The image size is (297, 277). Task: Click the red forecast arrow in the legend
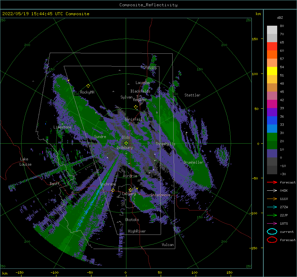pos(272,182)
